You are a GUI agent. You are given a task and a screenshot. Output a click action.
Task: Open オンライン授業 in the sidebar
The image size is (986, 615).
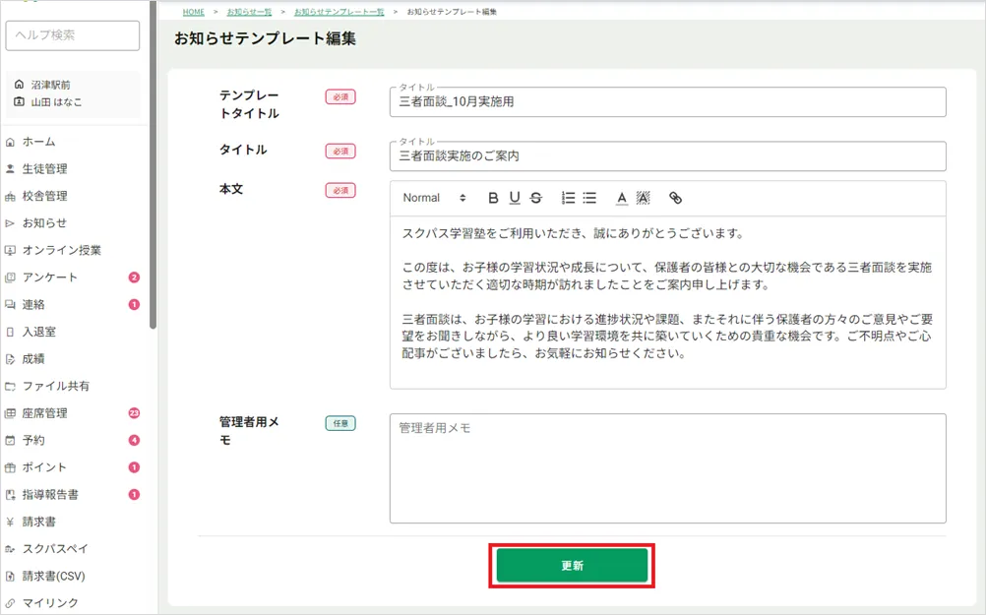(x=62, y=250)
